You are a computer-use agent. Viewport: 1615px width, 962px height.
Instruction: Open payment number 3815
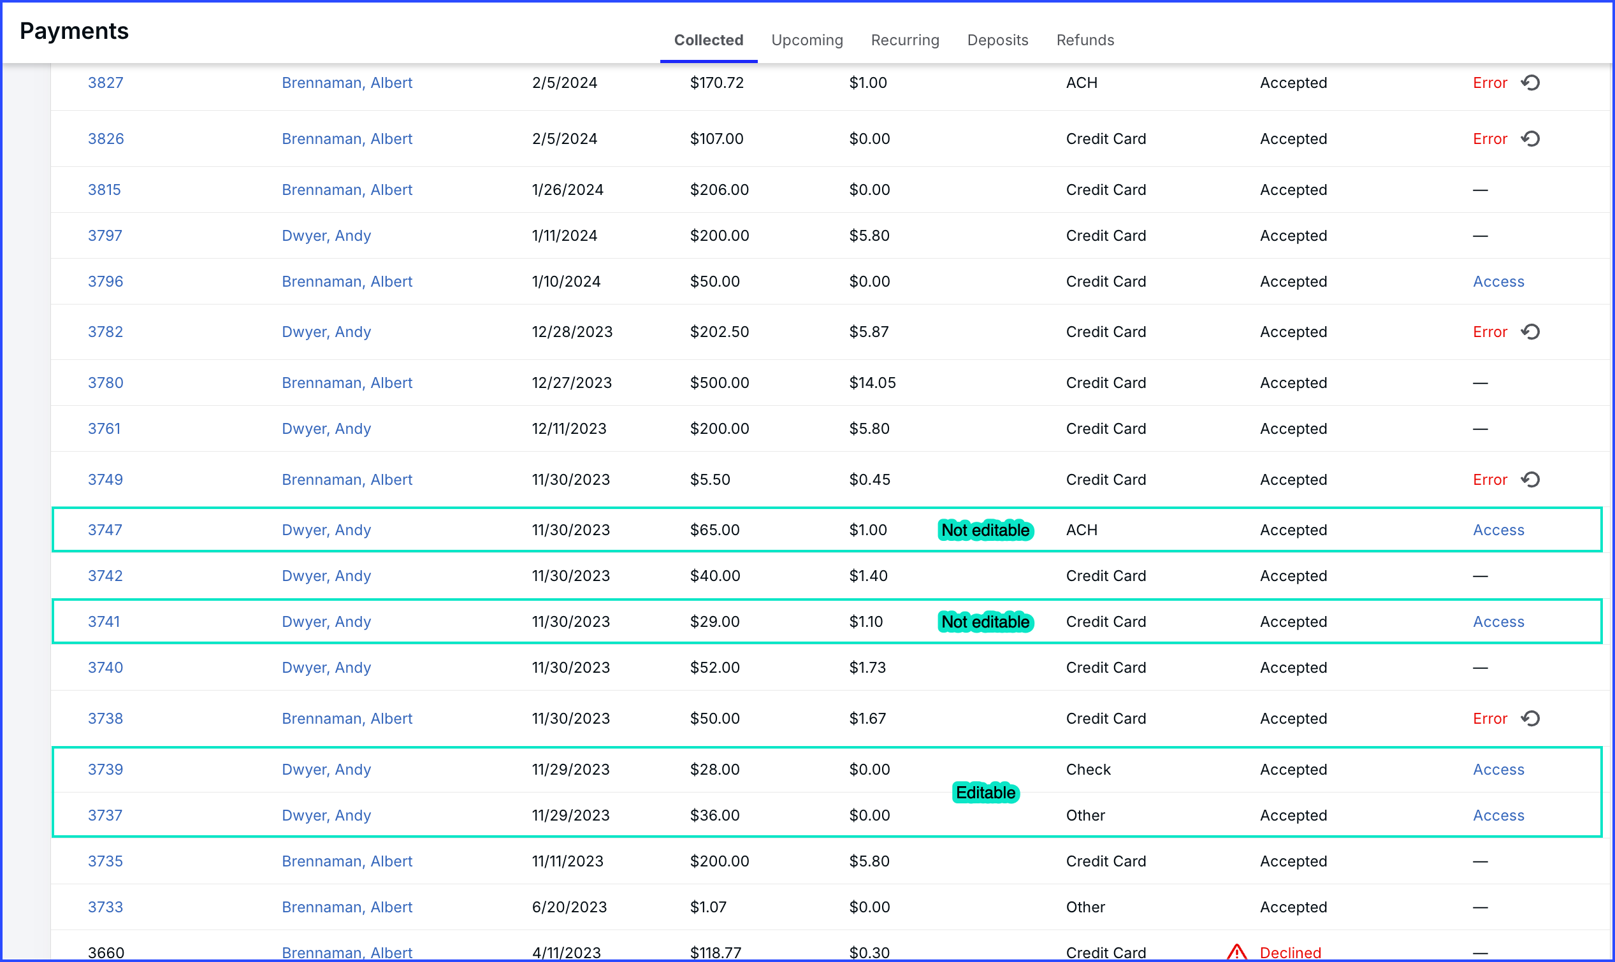tap(105, 190)
